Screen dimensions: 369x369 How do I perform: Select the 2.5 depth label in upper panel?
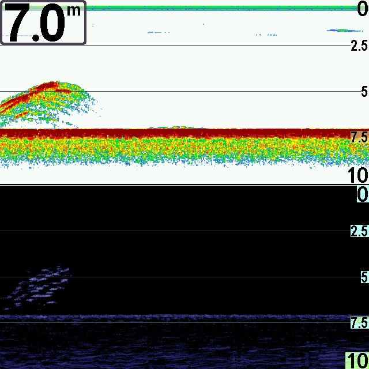pos(359,46)
